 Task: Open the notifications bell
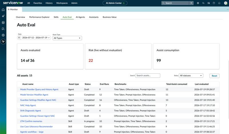coord(219,3)
